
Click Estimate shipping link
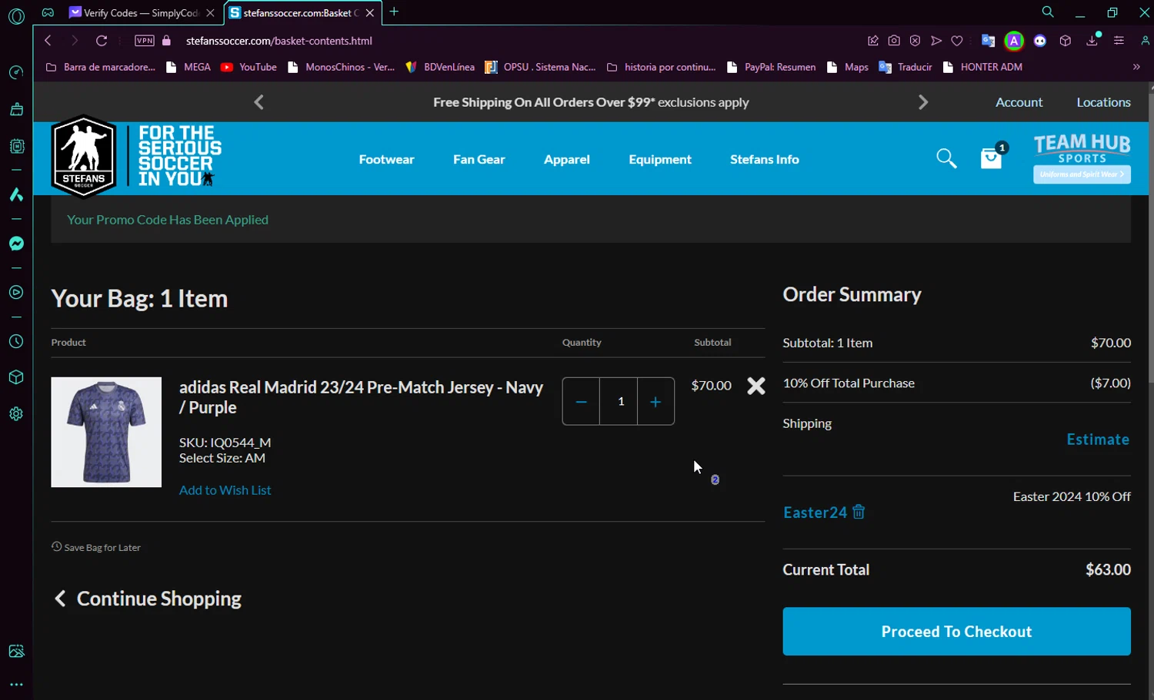pos(1098,440)
